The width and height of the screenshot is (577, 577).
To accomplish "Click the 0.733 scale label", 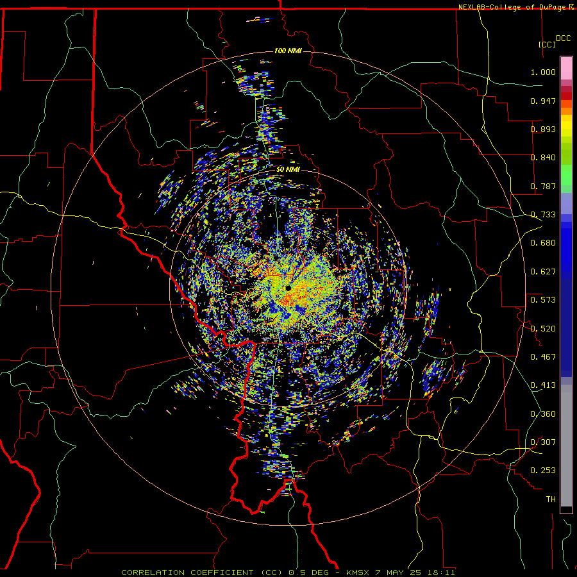I will pyautogui.click(x=543, y=215).
